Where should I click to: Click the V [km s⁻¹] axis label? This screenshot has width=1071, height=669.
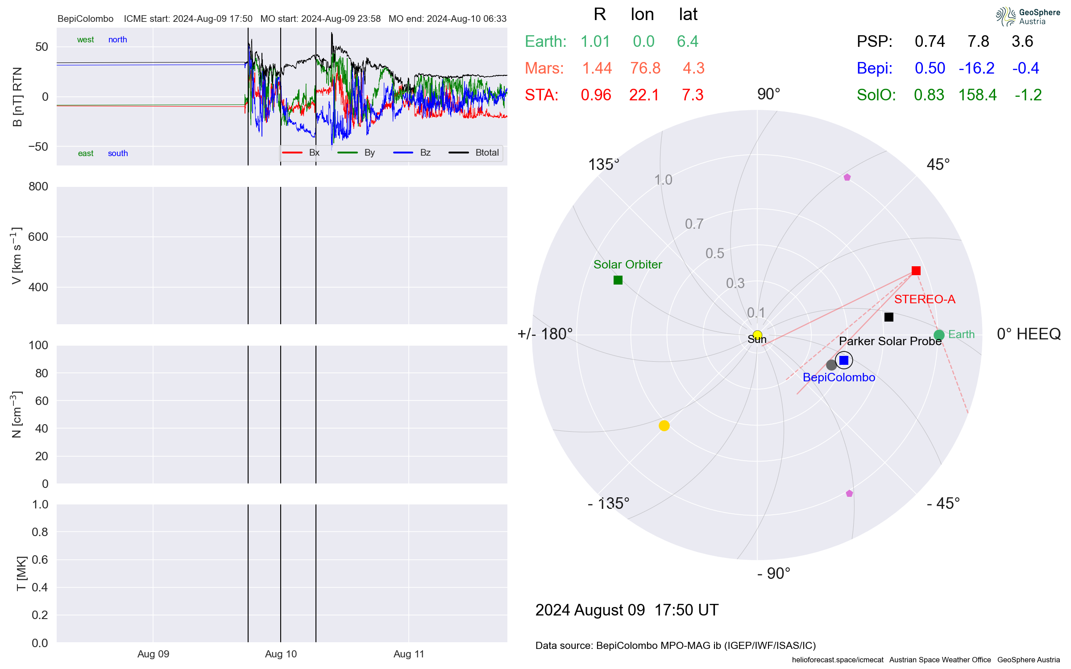tap(17, 256)
